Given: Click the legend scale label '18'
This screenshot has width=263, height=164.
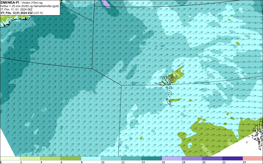Looking at the screenshot, I should (x=184, y=162).
